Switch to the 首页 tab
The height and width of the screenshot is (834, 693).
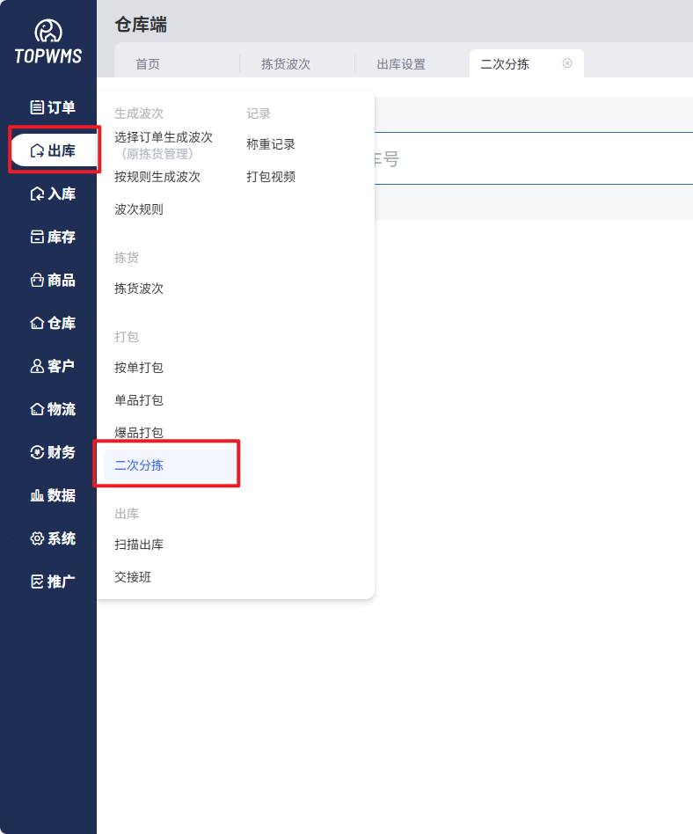click(x=148, y=64)
